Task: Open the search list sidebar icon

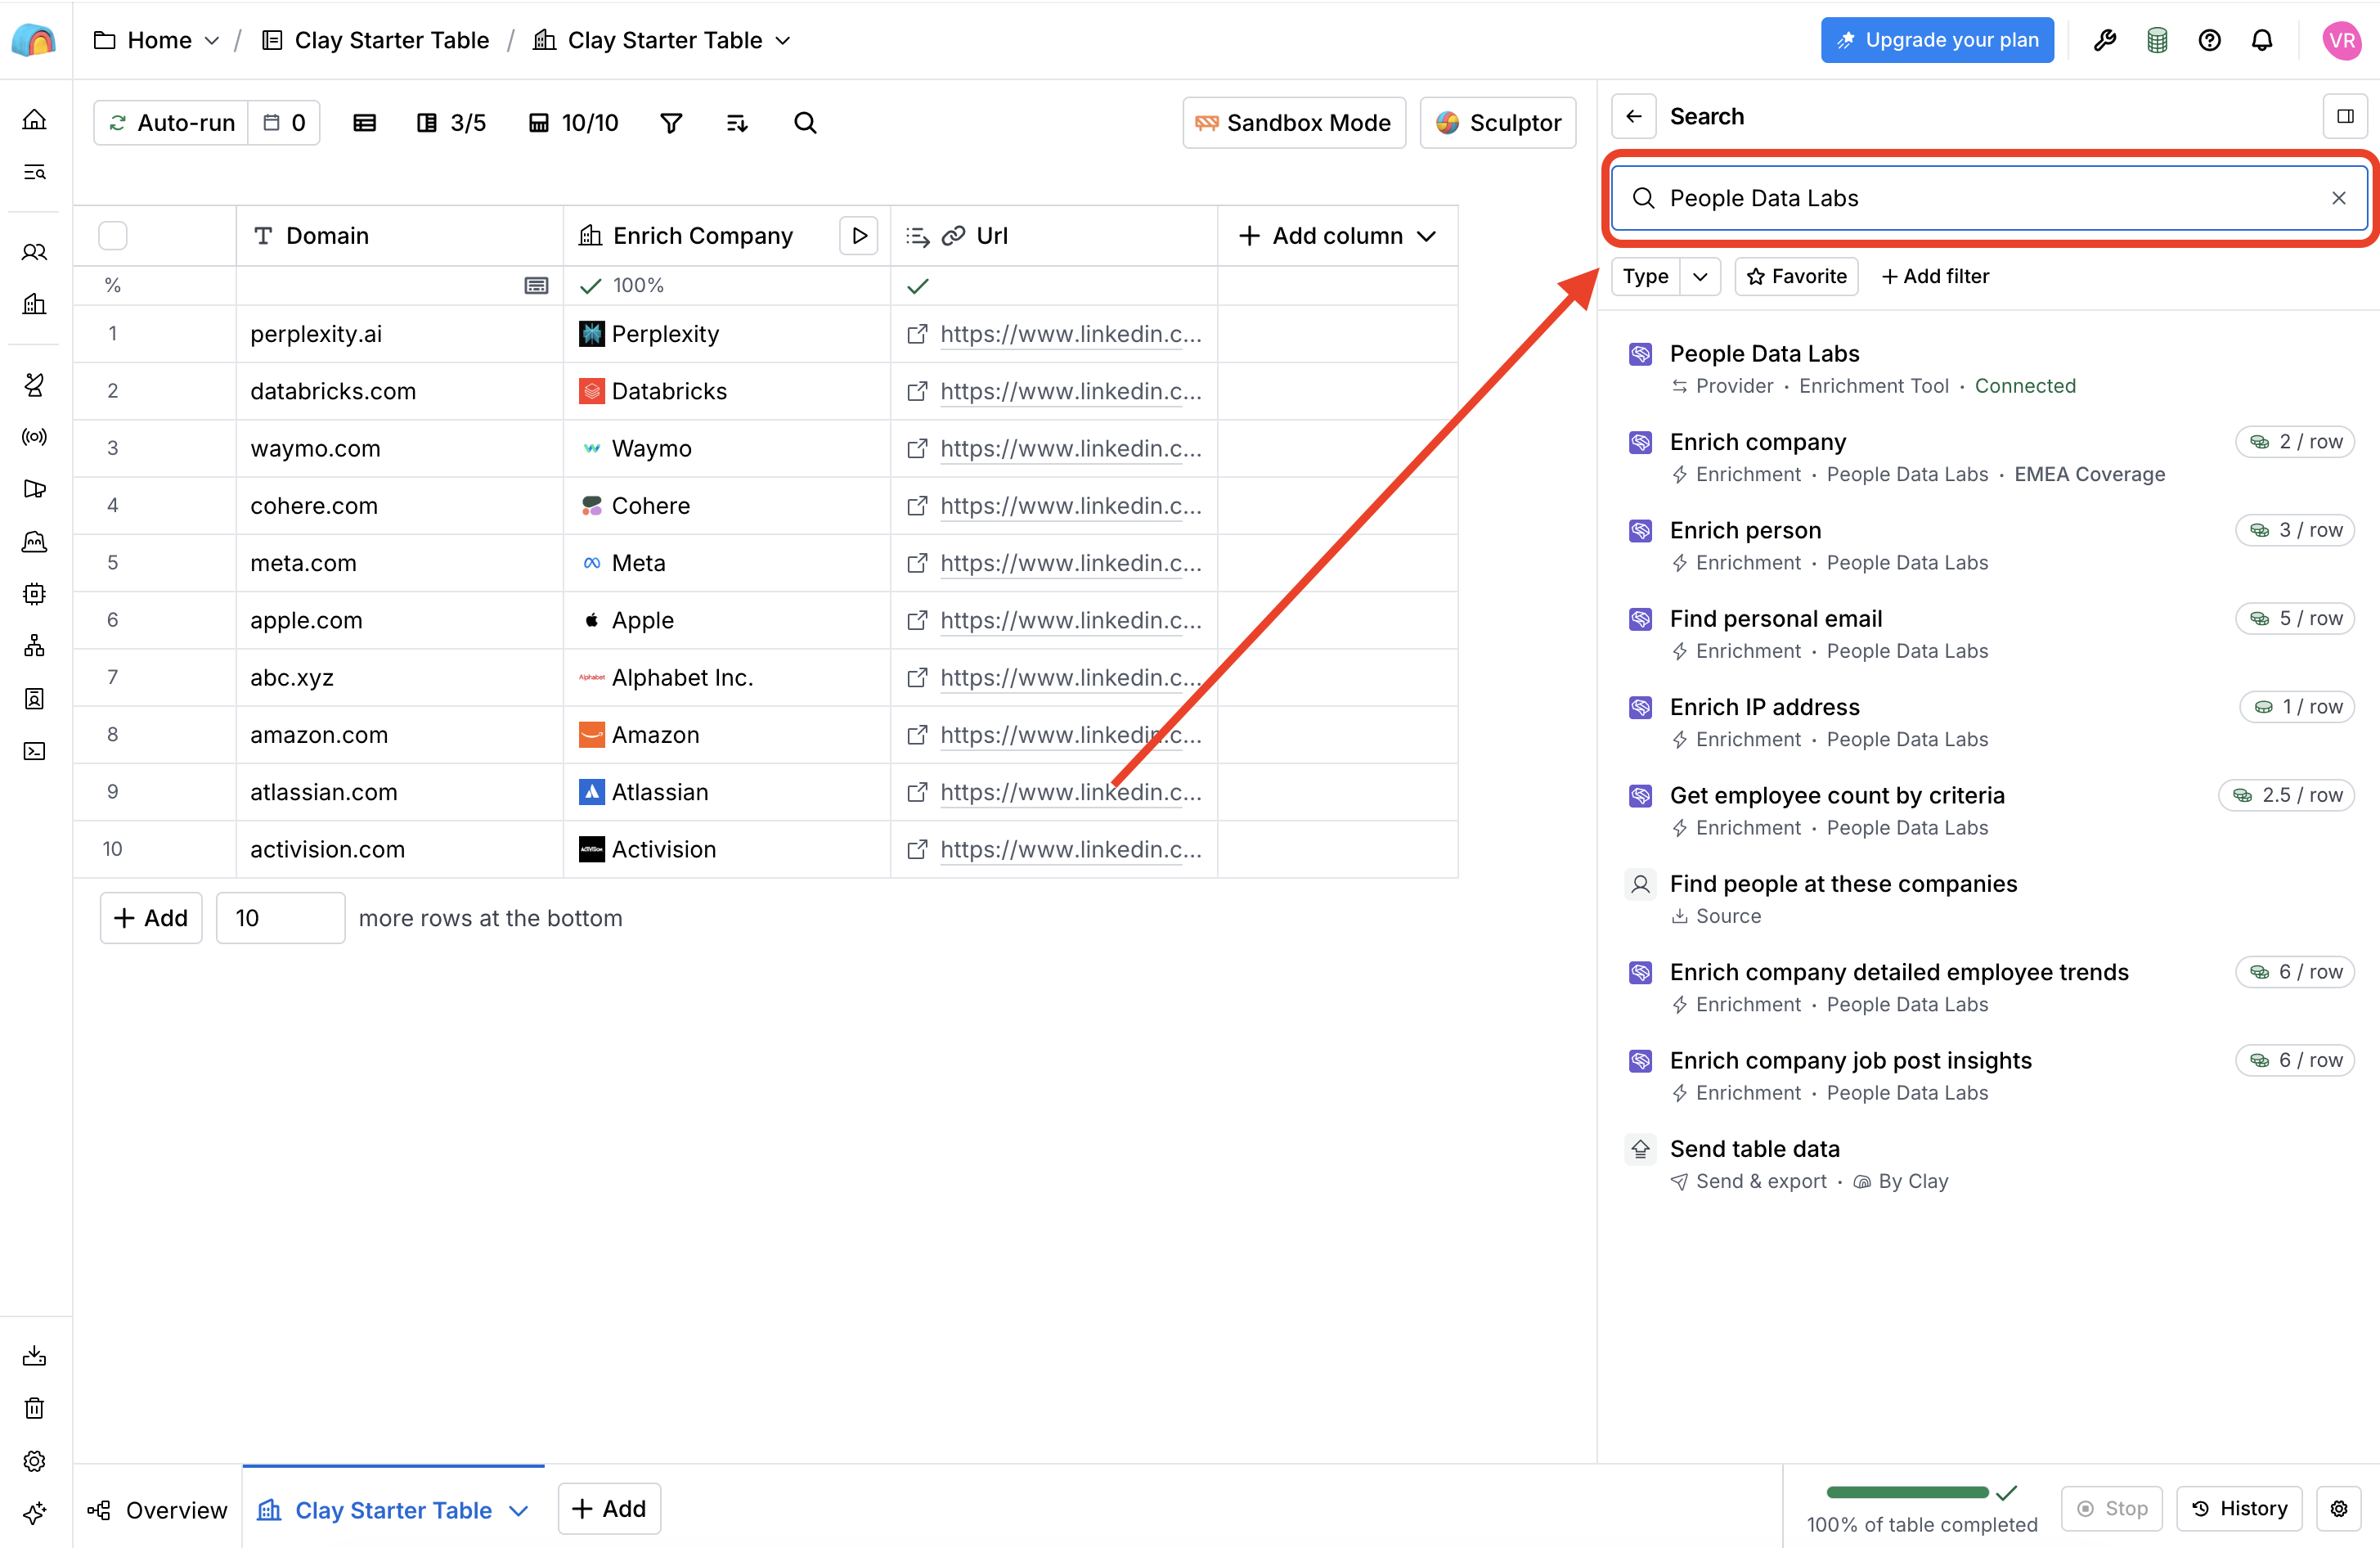Action: 34,172
